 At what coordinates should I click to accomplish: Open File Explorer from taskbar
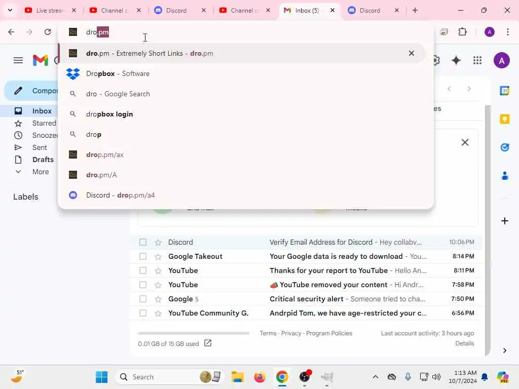(237, 377)
